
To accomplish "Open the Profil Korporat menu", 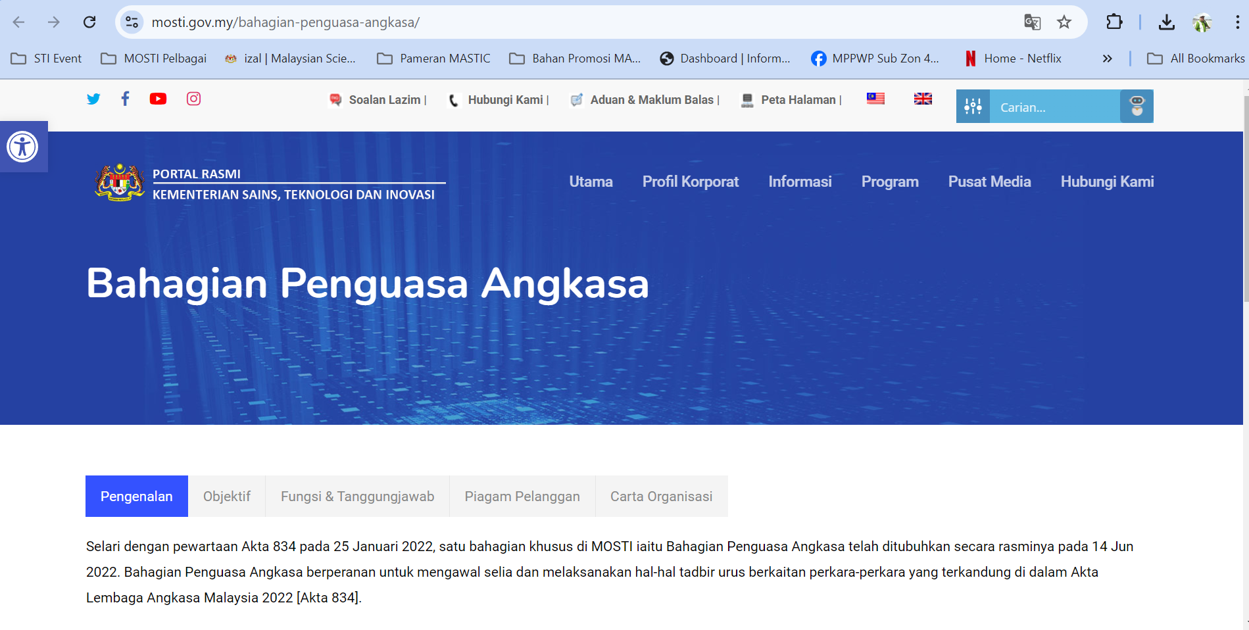I will click(x=690, y=182).
